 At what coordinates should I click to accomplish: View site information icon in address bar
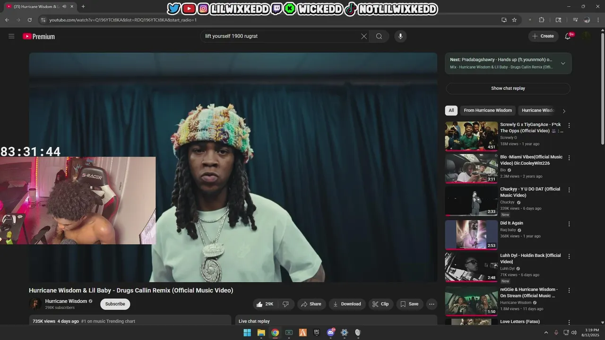click(x=43, y=20)
